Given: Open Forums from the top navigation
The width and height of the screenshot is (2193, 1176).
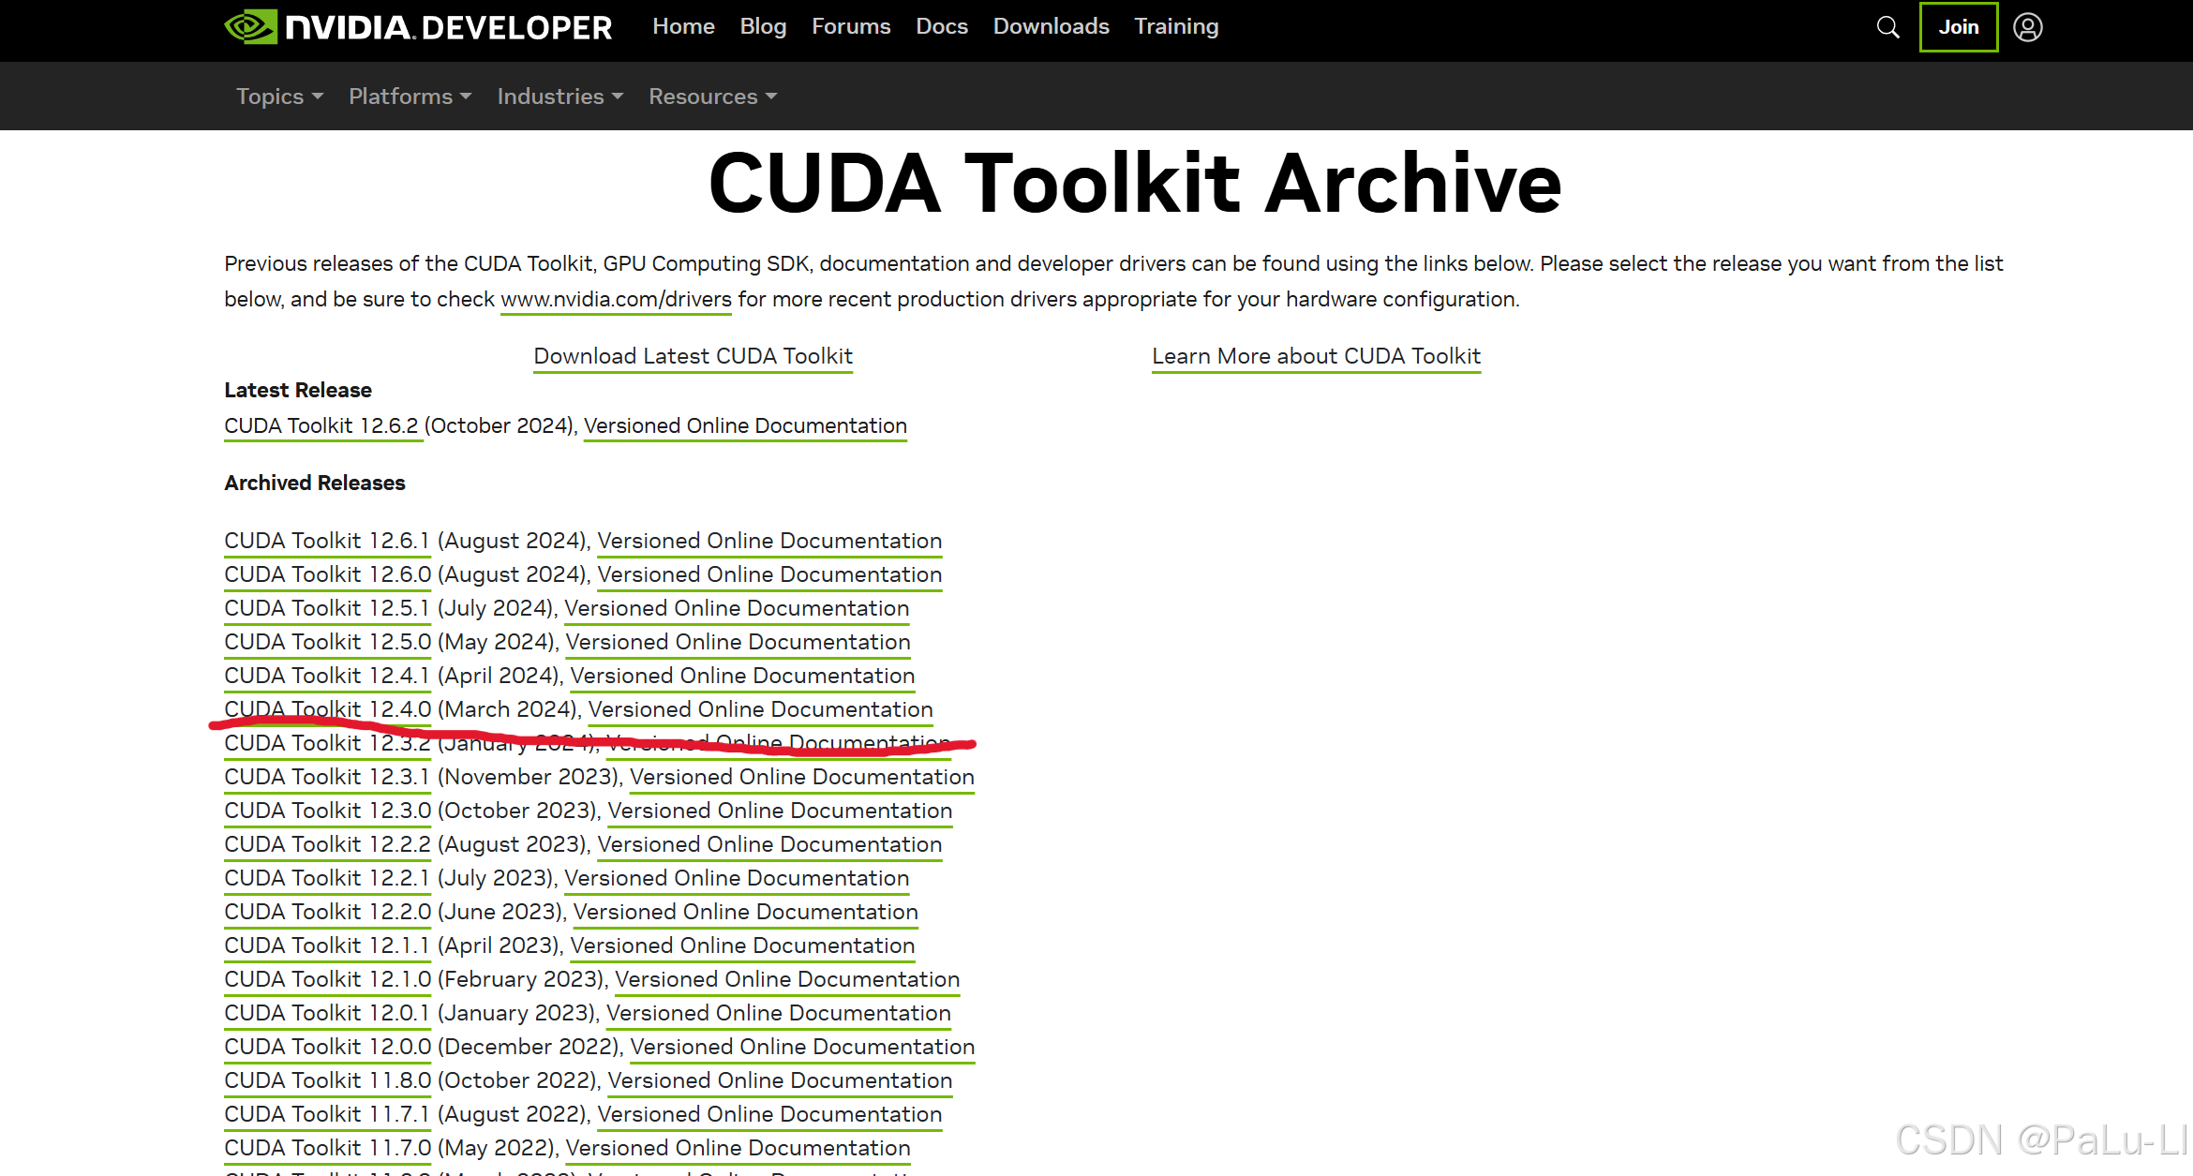Looking at the screenshot, I should 850,27.
